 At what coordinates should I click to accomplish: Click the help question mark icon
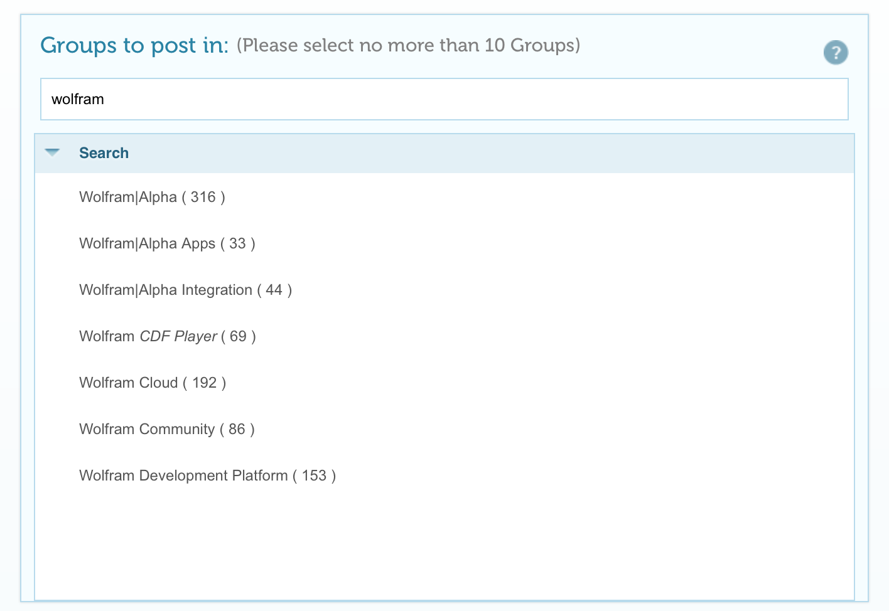click(x=836, y=53)
